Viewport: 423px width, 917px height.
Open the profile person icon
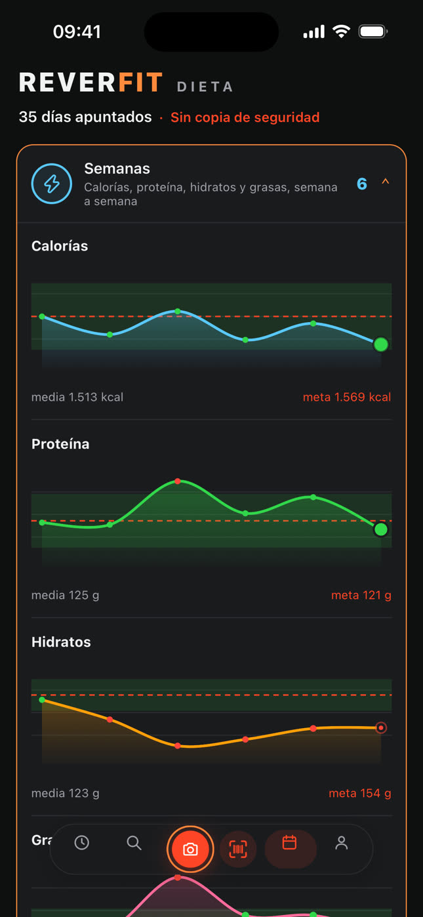pos(341,843)
